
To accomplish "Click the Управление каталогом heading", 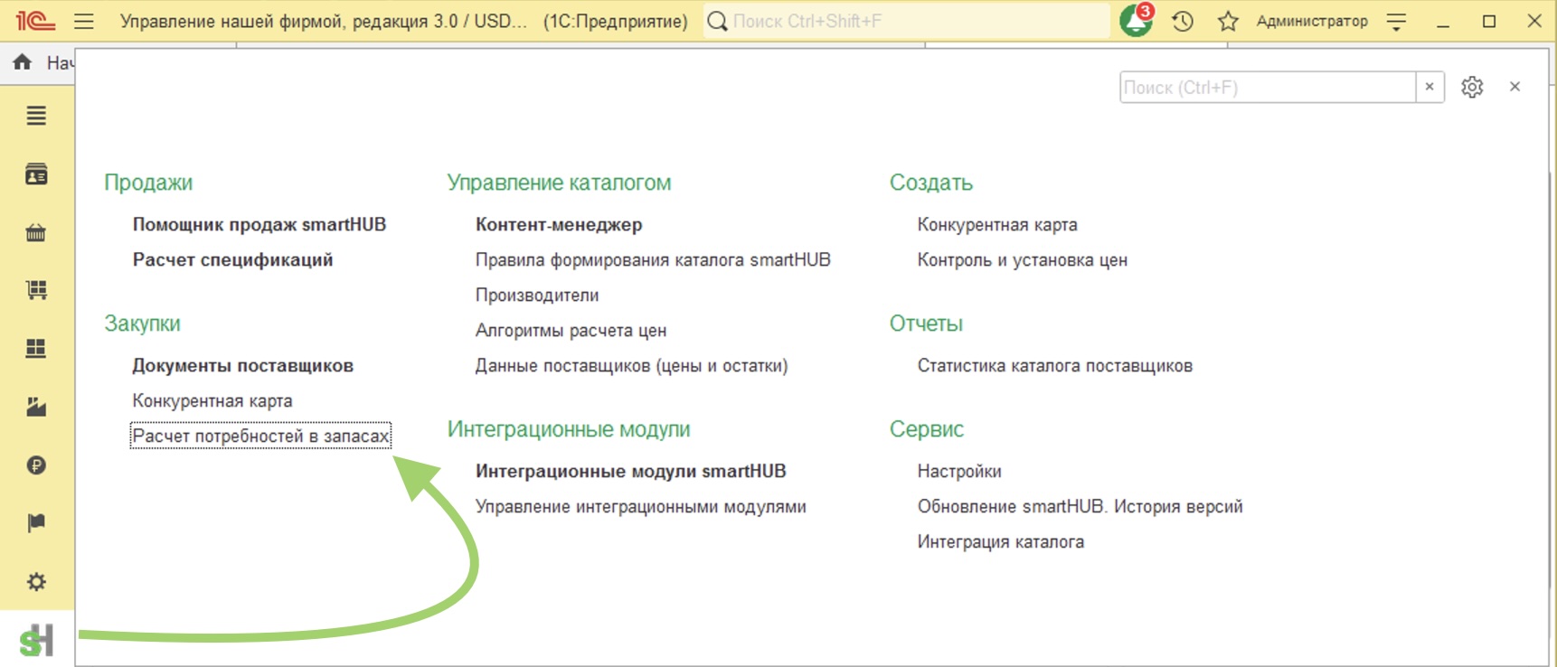I will click(x=559, y=183).
